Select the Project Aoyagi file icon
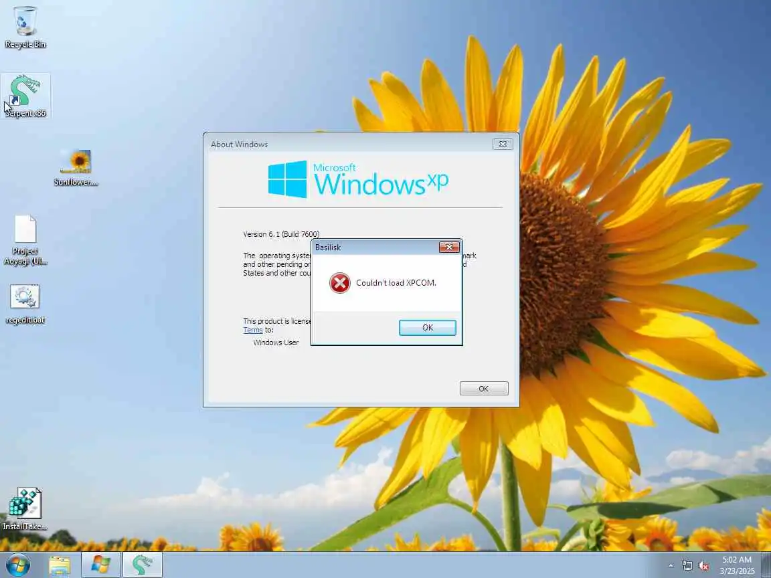Image resolution: width=771 pixels, height=578 pixels. coord(25,240)
